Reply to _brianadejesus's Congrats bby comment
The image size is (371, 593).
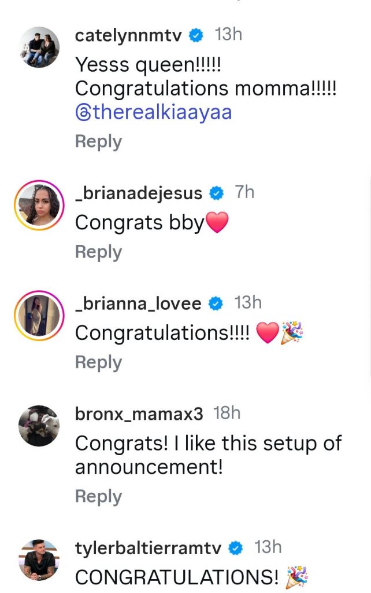pyautogui.click(x=98, y=252)
